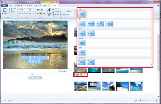This screenshot has height=104, width=161.
Task: Select the text caption item '[여기에...'
Action: pyautogui.click(x=80, y=75)
